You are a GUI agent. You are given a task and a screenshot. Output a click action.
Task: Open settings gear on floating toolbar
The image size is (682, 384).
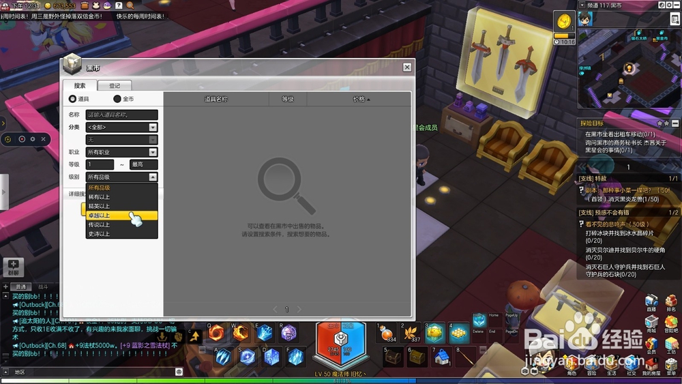[33, 139]
